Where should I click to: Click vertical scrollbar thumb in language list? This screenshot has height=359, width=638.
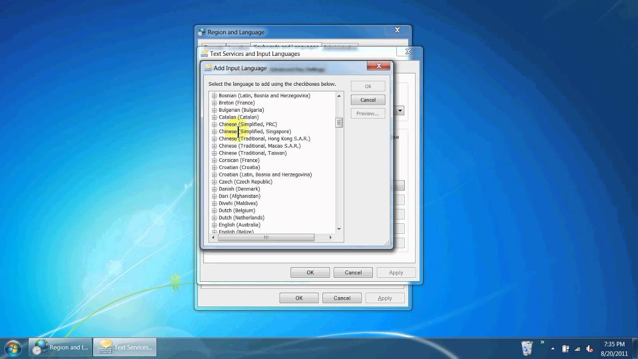339,123
